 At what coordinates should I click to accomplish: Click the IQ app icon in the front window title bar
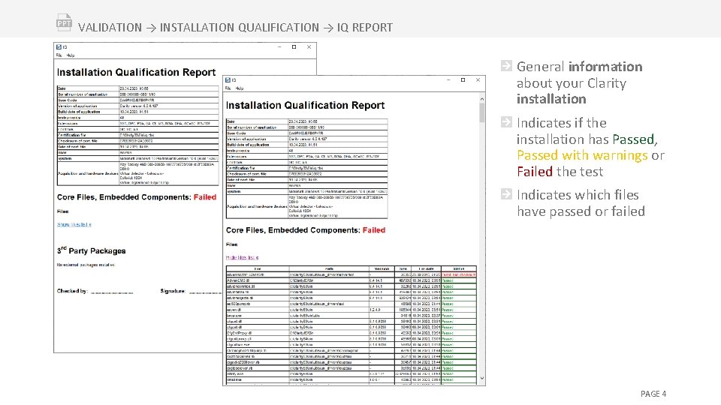(x=228, y=80)
